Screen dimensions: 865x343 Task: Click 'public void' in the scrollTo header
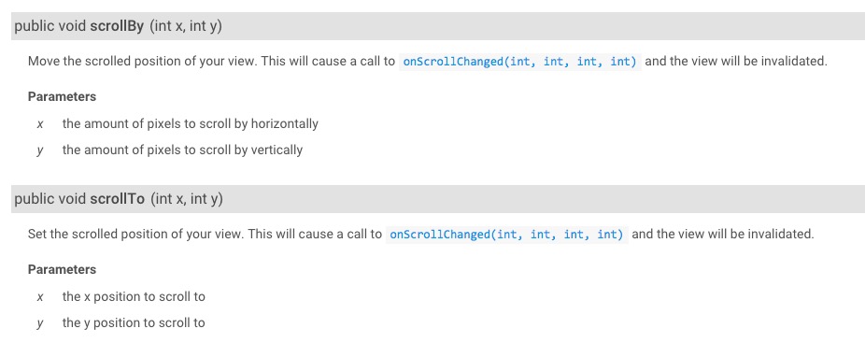click(50, 199)
